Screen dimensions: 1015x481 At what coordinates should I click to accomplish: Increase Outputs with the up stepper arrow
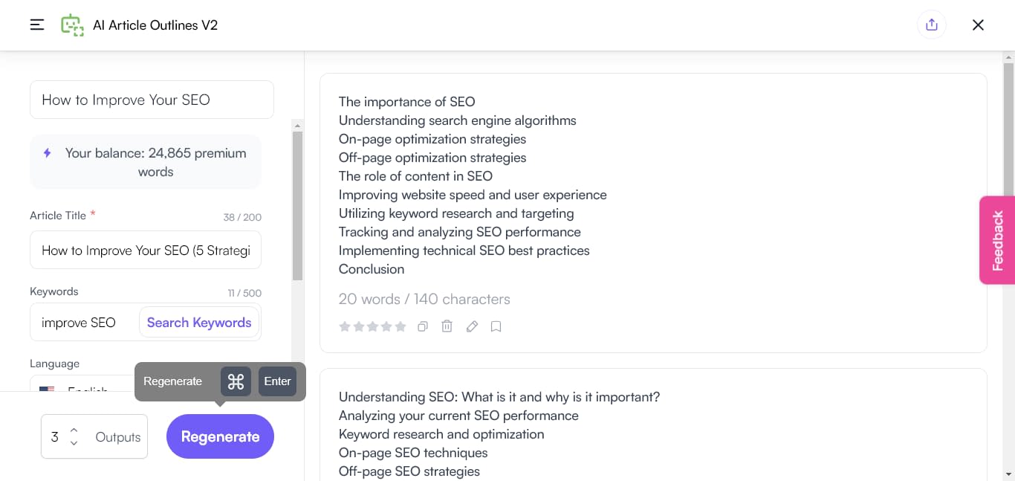74,430
